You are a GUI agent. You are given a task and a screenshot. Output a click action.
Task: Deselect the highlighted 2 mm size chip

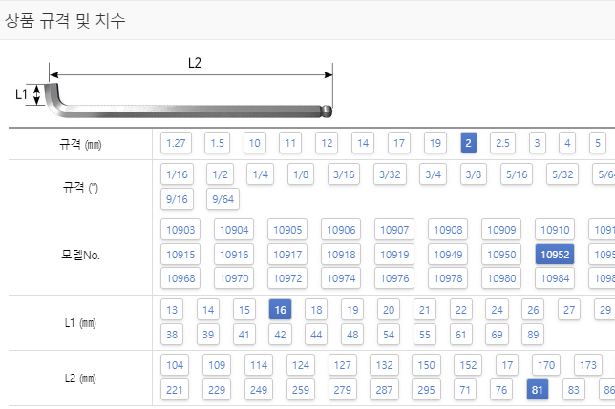point(468,143)
